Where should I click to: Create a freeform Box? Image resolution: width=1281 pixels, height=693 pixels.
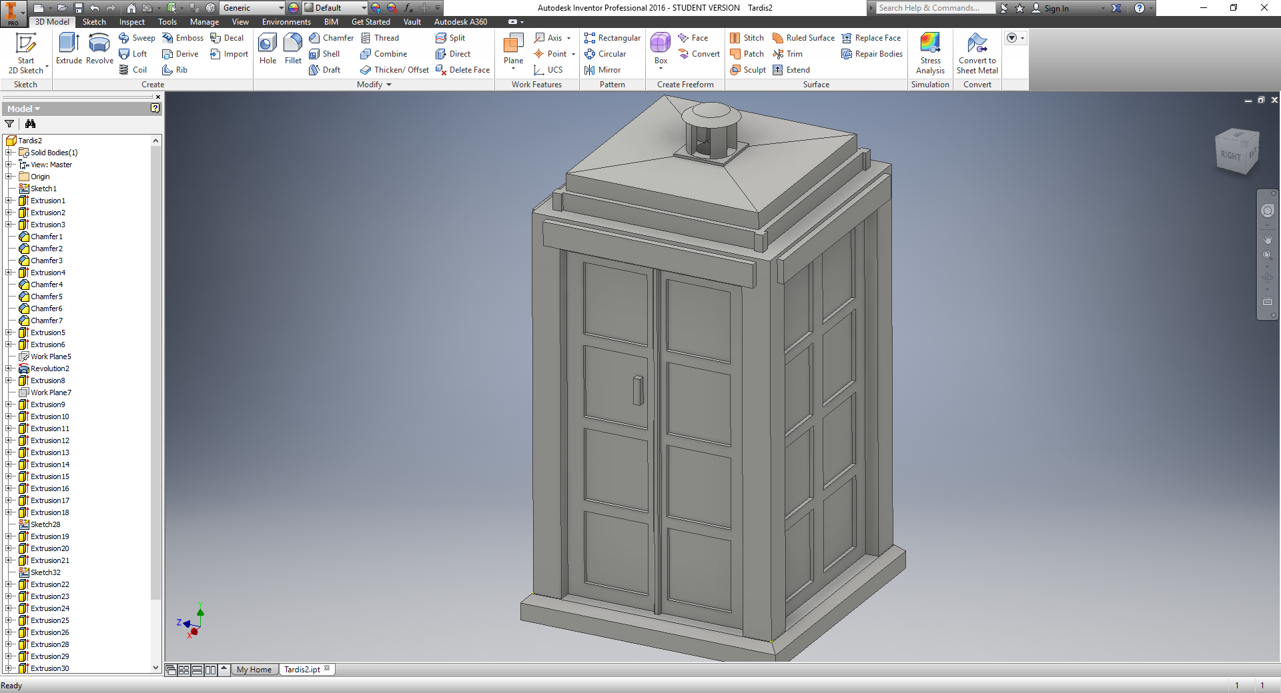661,49
